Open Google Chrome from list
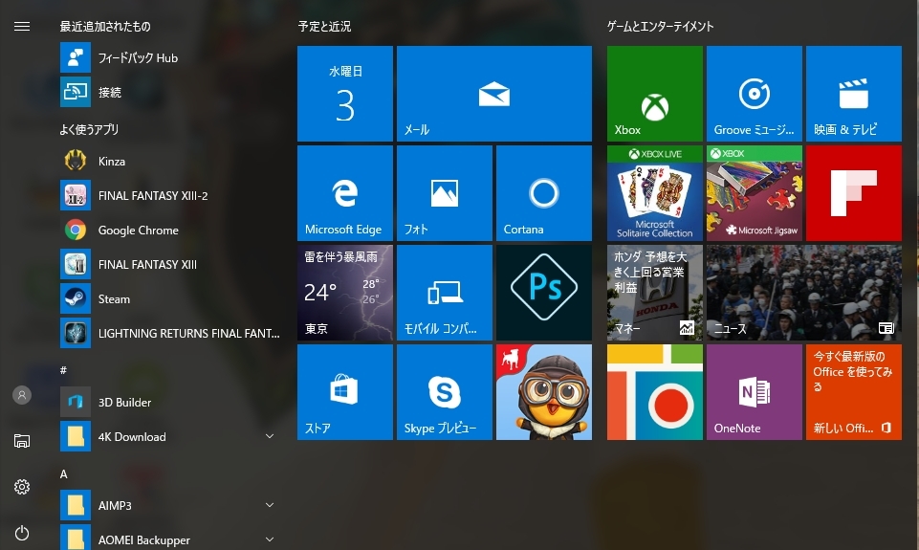Image resolution: width=919 pixels, height=550 pixels. (x=170, y=230)
